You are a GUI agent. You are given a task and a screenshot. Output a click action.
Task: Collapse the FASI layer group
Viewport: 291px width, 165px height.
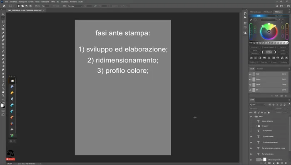(x=254, y=117)
